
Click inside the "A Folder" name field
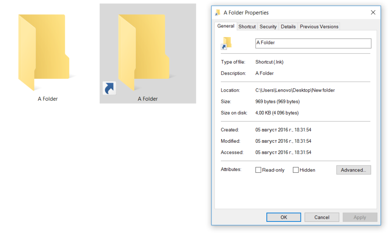pyautogui.click(x=313, y=43)
